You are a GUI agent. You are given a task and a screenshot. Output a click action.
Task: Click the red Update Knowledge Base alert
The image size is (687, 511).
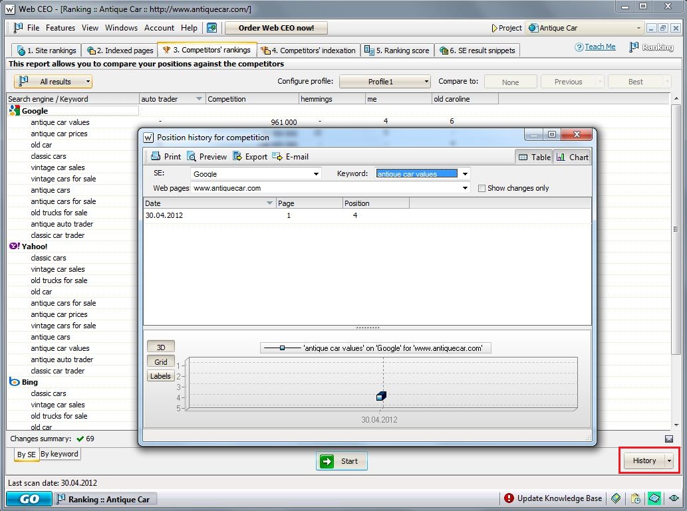coord(553,498)
